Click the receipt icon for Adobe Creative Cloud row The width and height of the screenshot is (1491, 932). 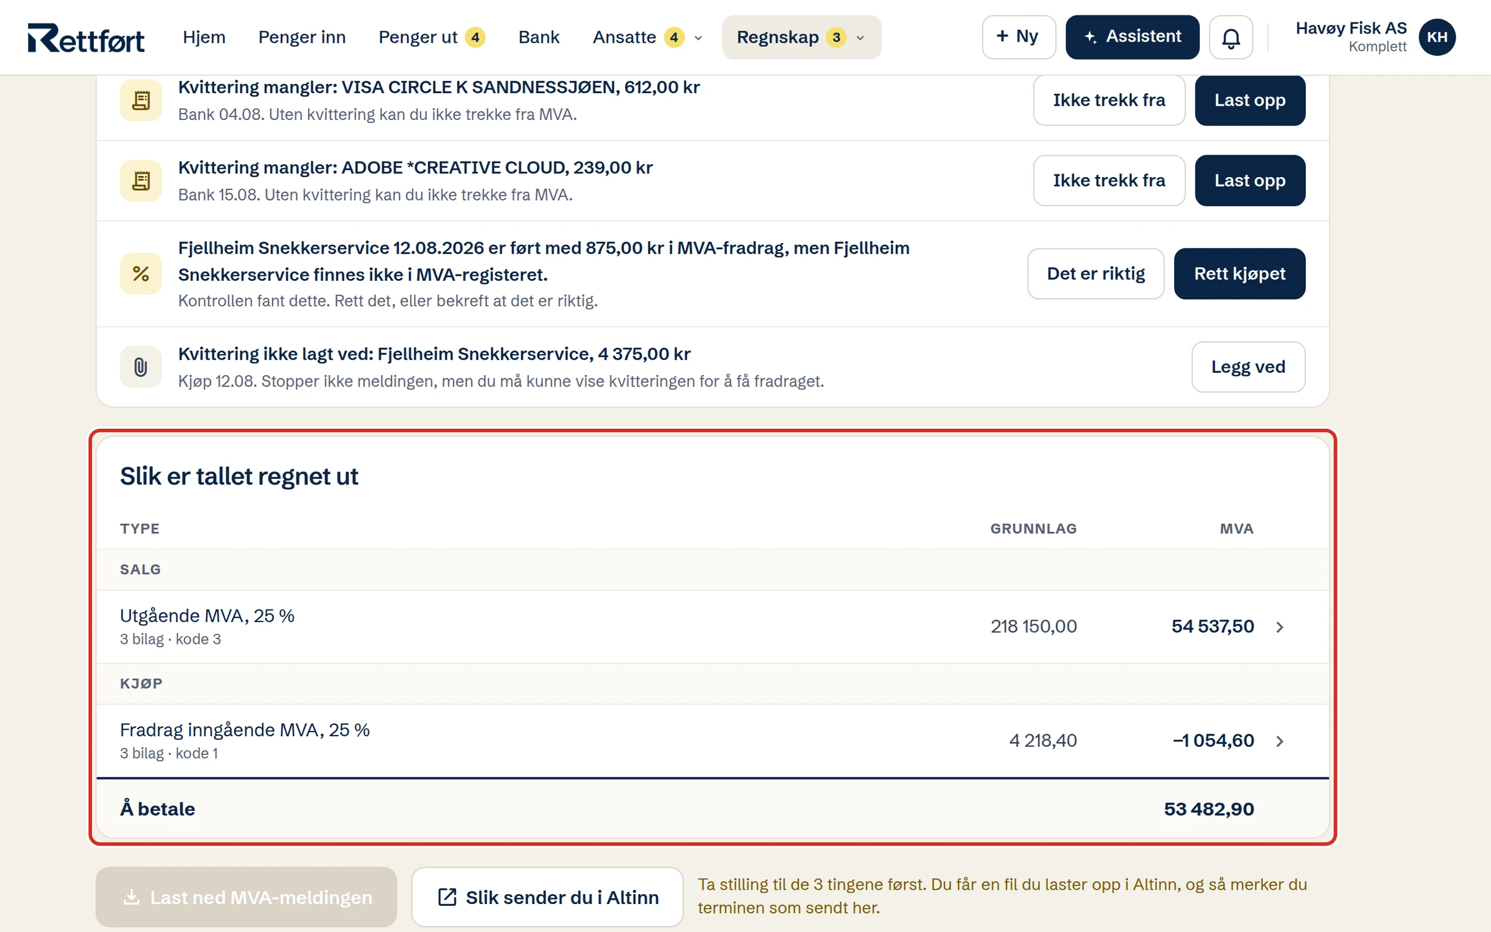141,180
